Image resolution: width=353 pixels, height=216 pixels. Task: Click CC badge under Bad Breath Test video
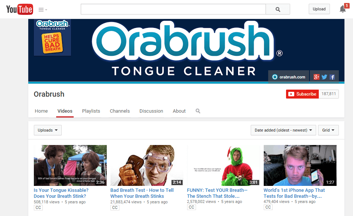click(x=115, y=207)
